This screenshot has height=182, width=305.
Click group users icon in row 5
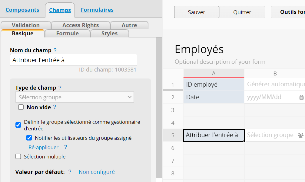point(300,135)
